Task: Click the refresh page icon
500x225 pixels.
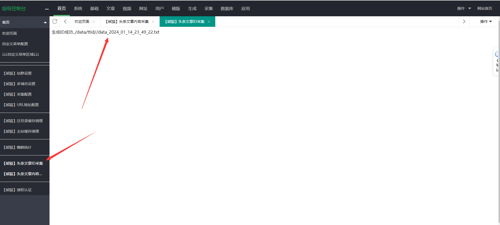Action: (55, 22)
